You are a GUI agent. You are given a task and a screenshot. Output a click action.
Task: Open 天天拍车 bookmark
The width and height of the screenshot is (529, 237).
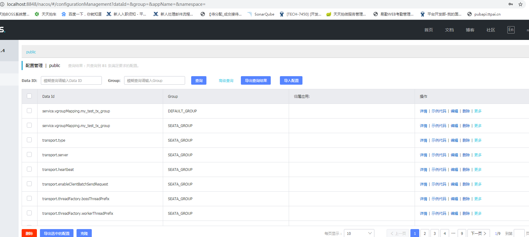pos(45,14)
